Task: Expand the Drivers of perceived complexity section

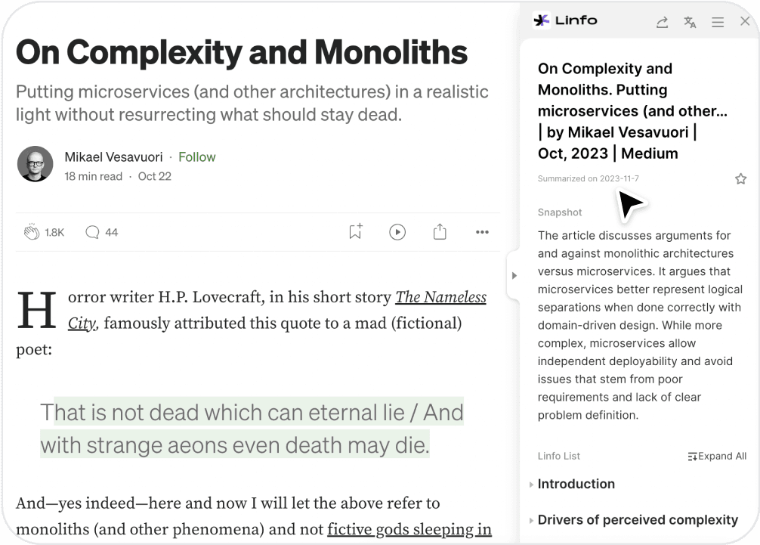Action: pos(637,520)
